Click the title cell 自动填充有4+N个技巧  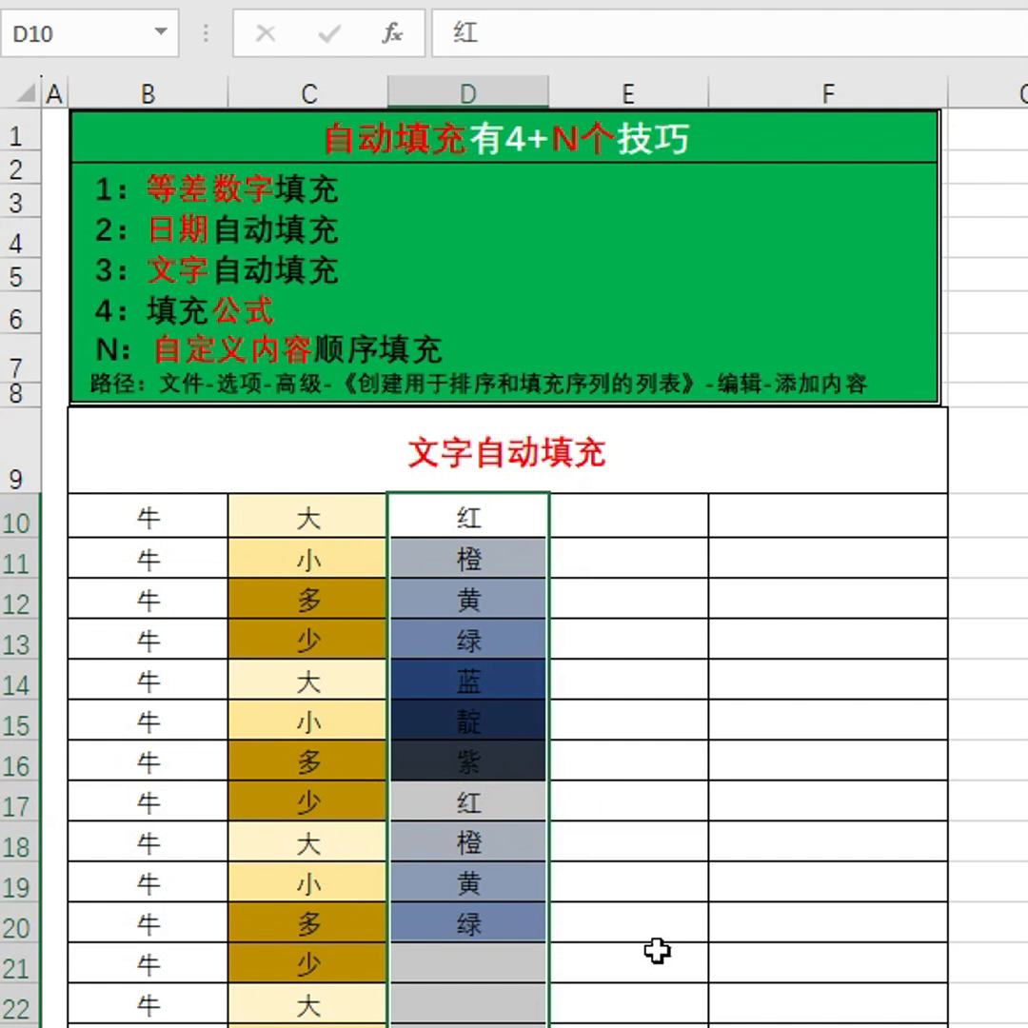506,138
